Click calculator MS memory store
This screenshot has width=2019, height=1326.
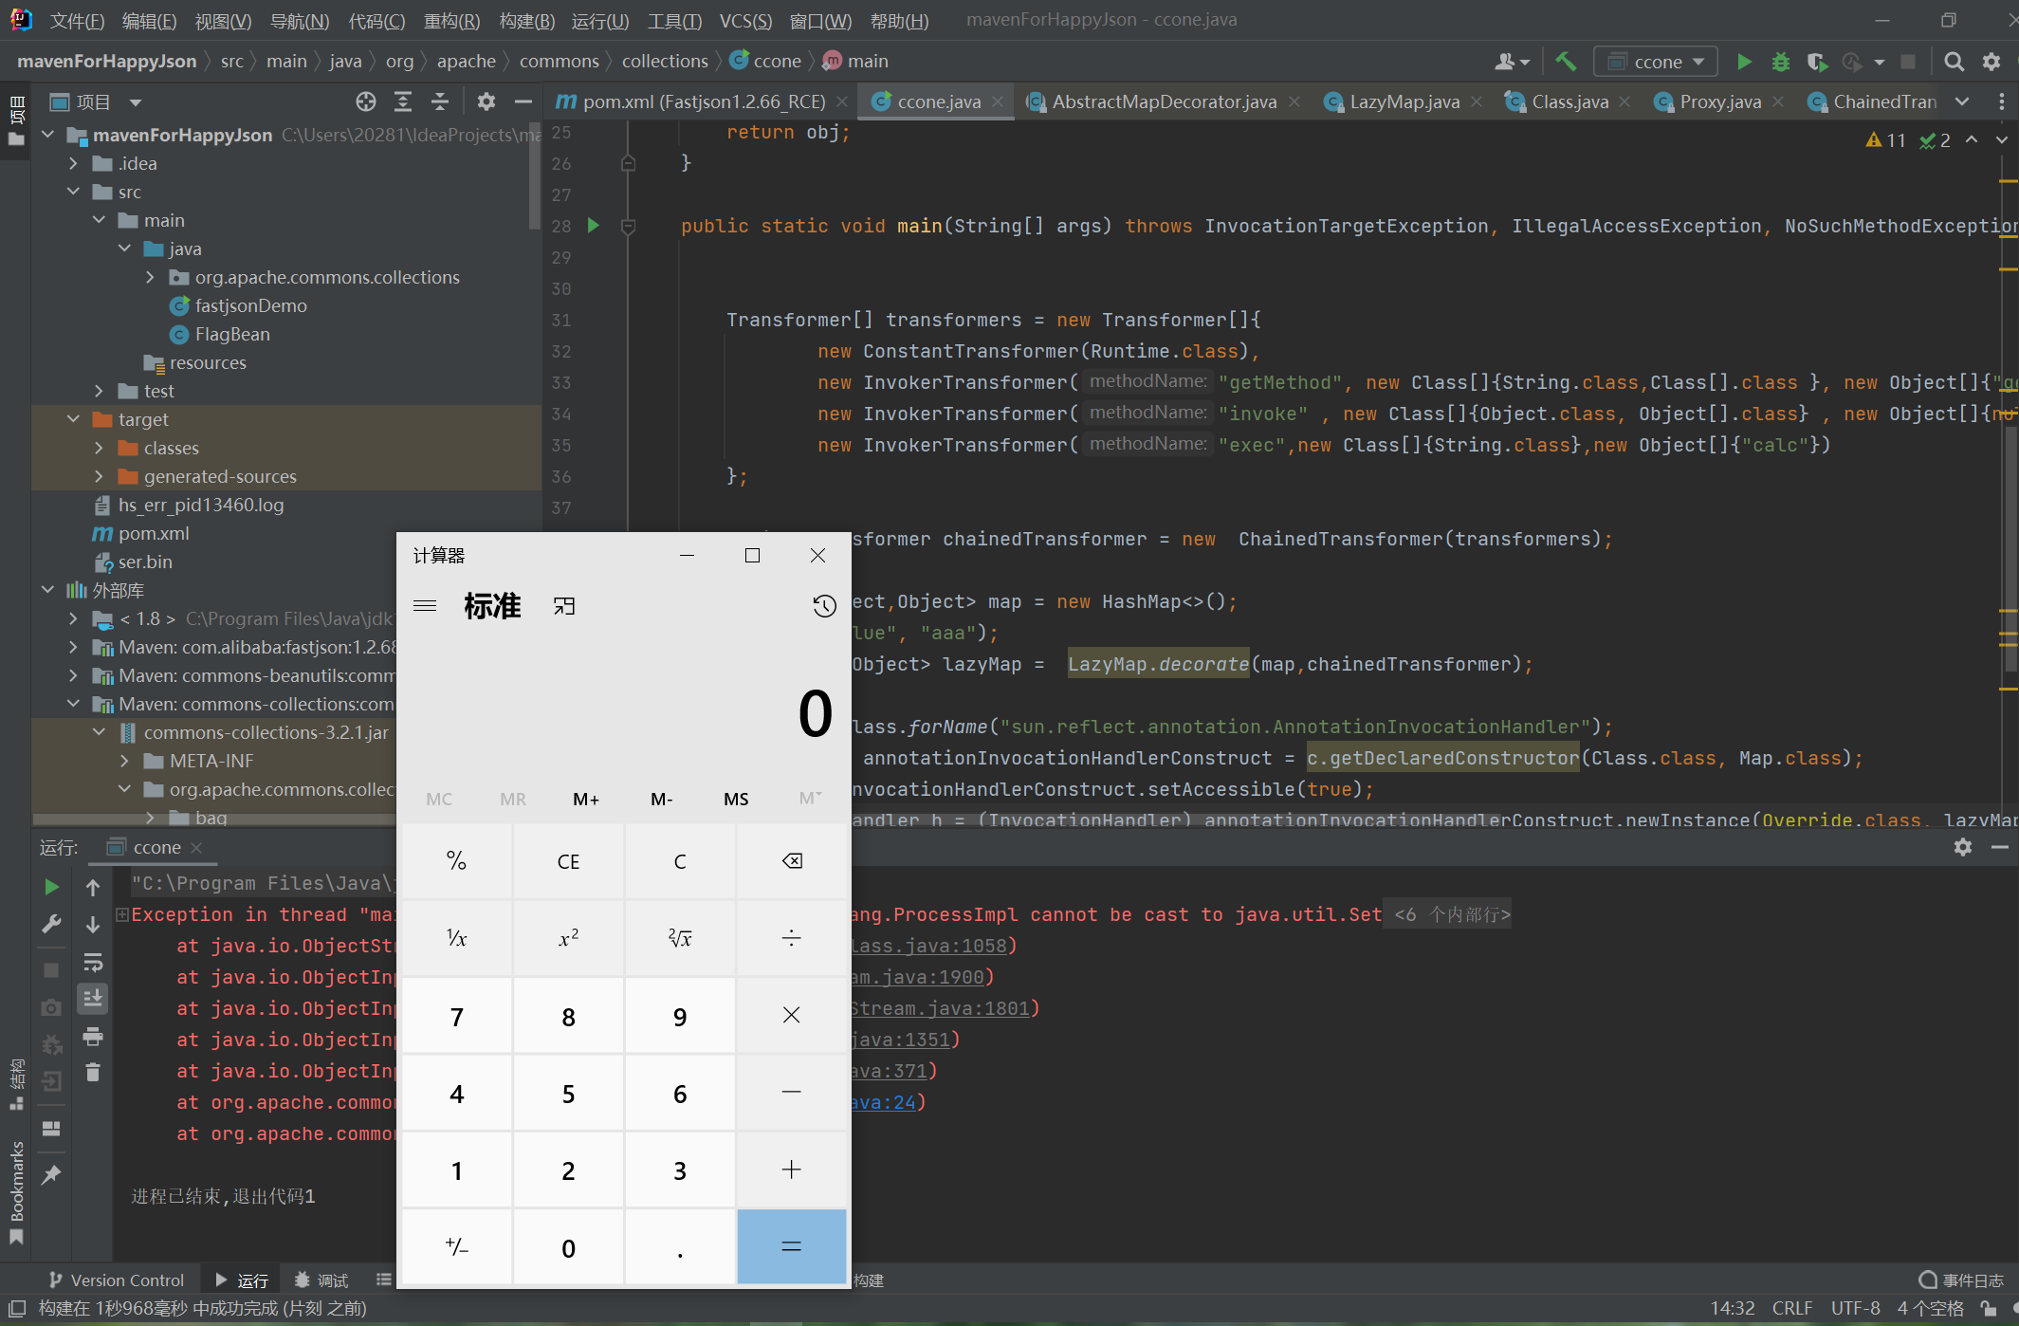coord(736,800)
